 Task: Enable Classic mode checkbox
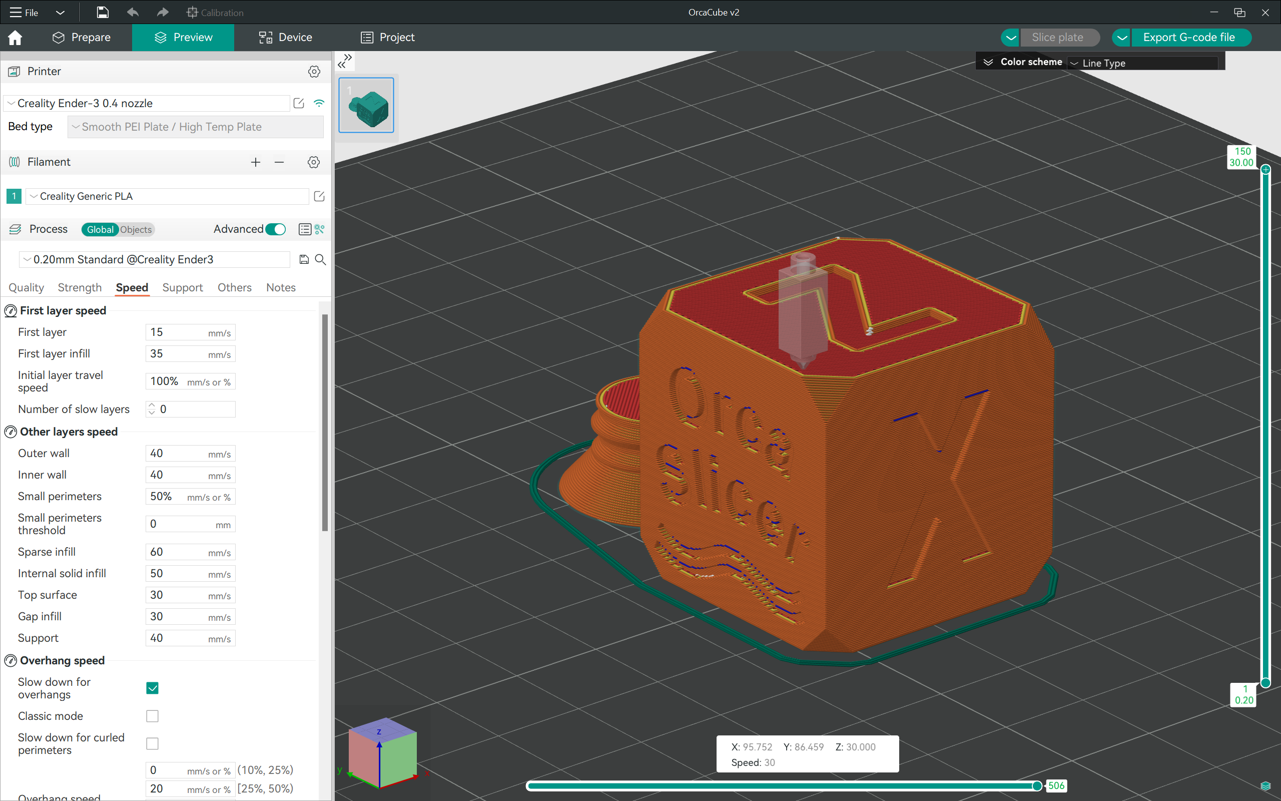[152, 715]
